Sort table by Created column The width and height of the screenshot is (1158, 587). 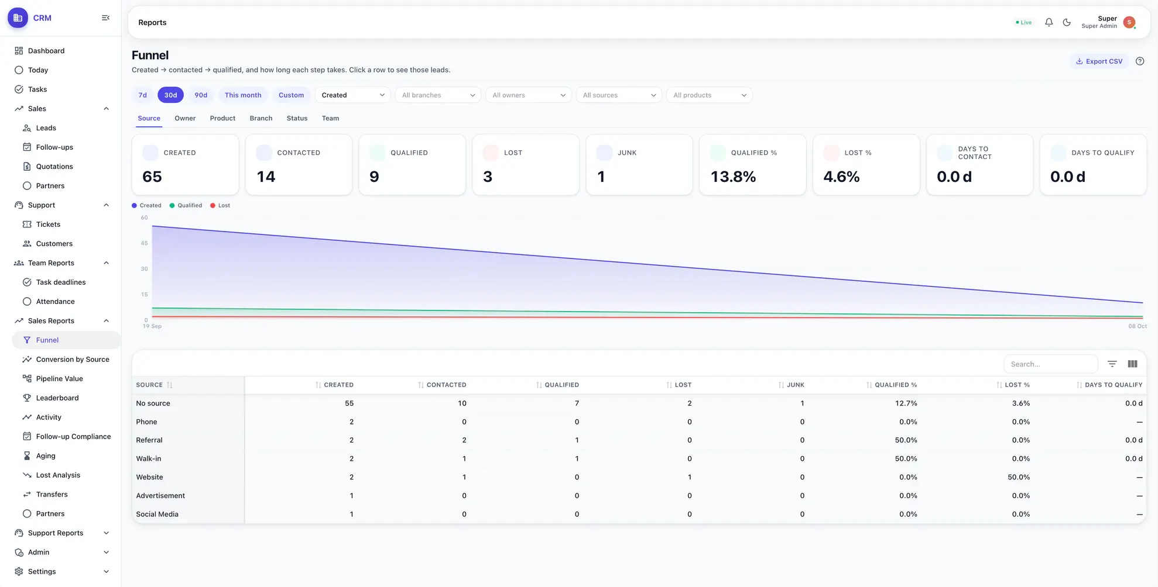(x=334, y=385)
